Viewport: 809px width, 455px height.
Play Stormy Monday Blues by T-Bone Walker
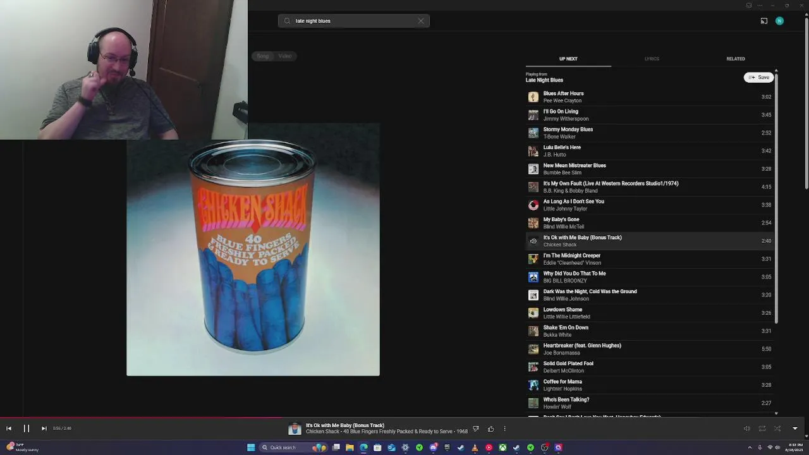[x=650, y=133]
